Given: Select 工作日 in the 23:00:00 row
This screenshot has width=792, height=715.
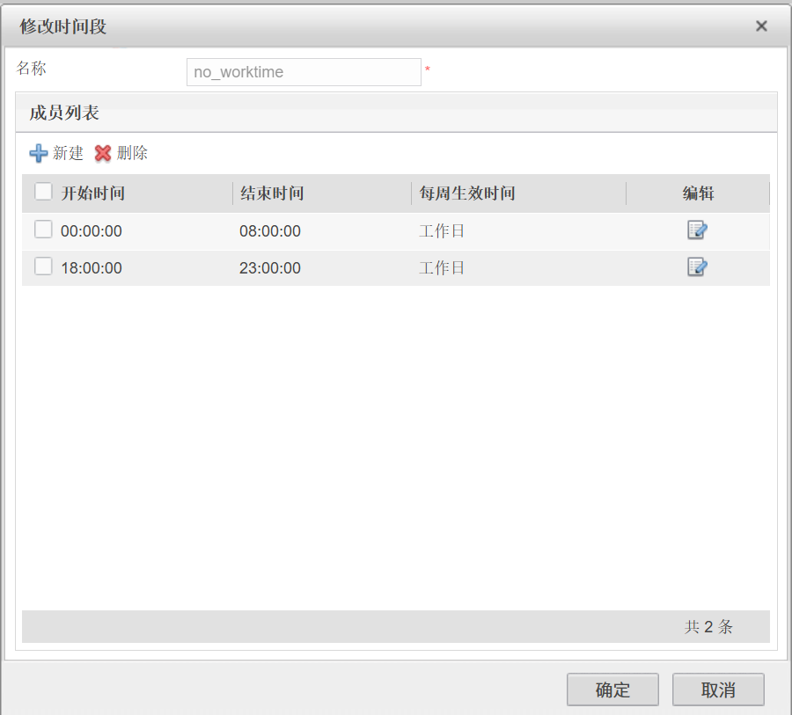Looking at the screenshot, I should [442, 268].
